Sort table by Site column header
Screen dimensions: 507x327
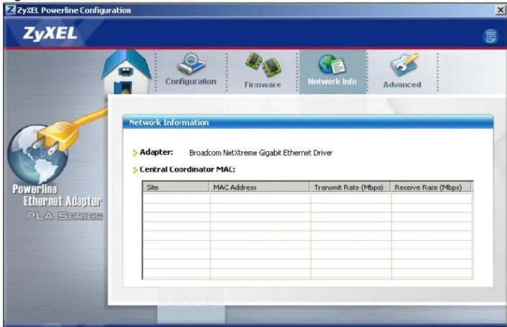coord(176,187)
